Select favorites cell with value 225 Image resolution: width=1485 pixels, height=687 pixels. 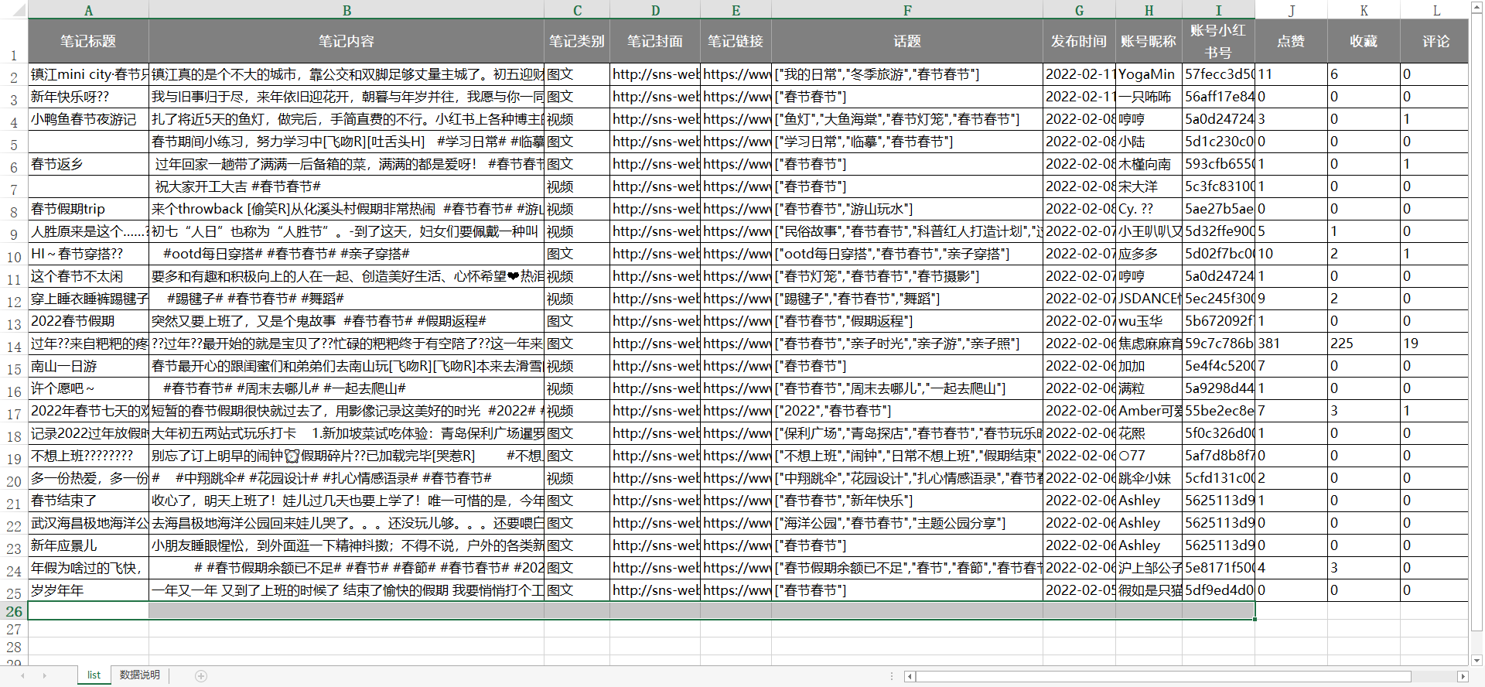pos(1364,343)
